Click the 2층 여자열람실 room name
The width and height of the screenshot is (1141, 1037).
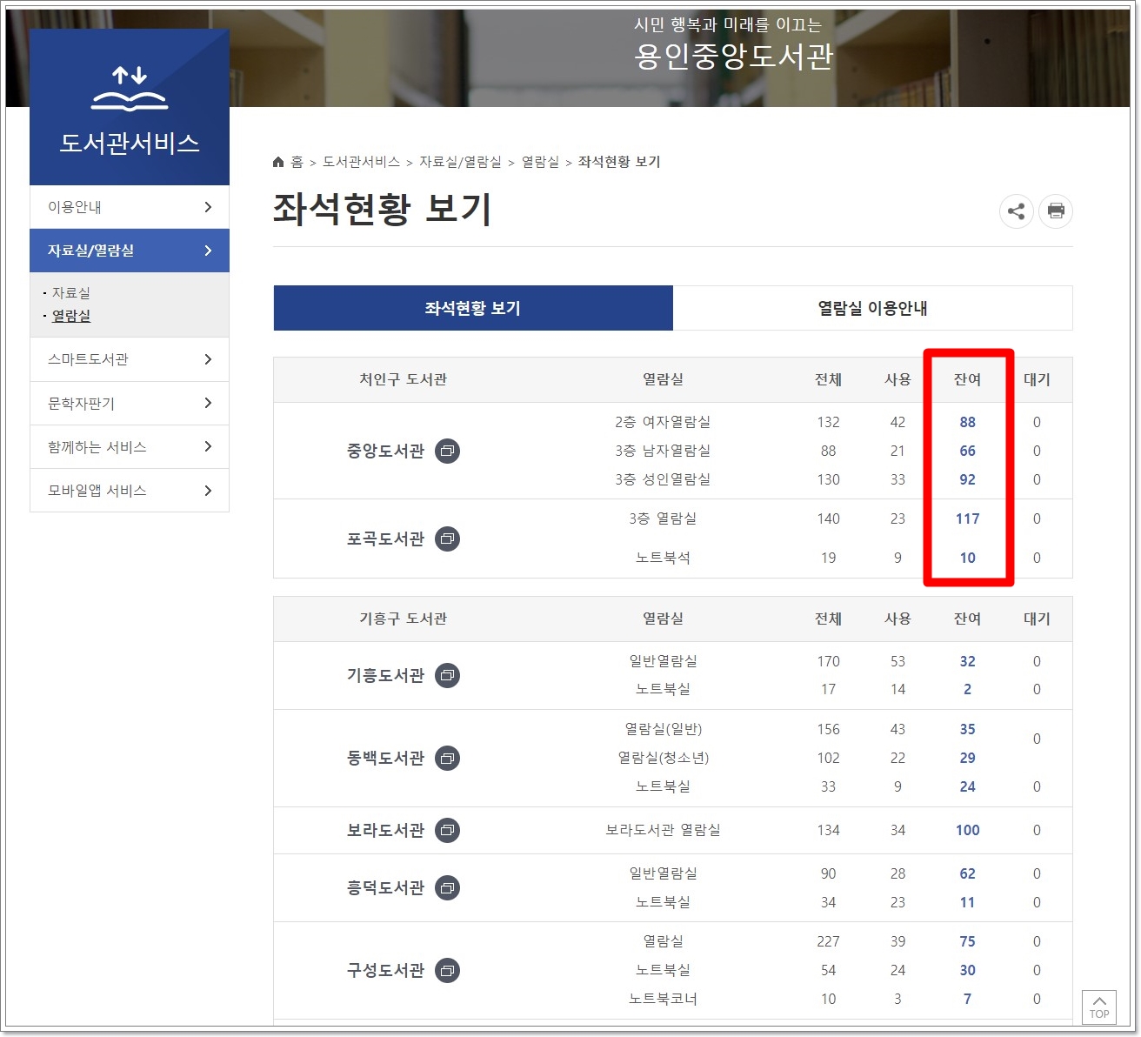(x=663, y=422)
